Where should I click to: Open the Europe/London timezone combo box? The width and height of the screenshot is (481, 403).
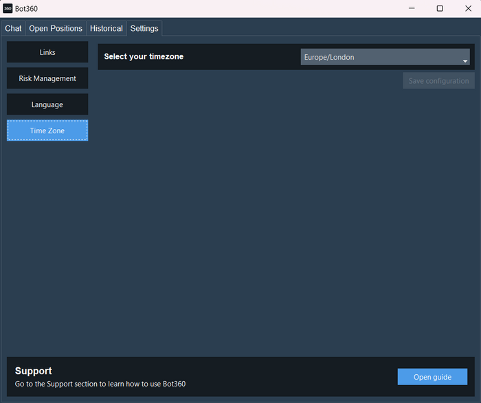[381, 57]
